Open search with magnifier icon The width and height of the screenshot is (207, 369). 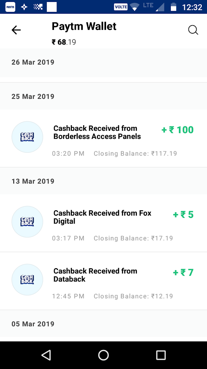tap(193, 30)
